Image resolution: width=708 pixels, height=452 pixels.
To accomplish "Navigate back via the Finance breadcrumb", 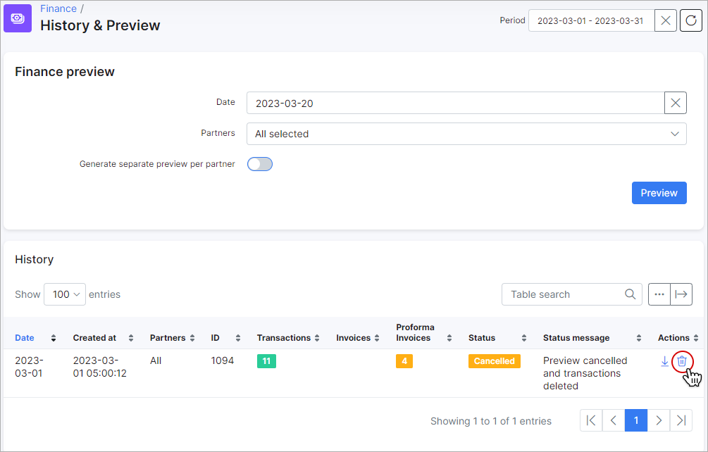I will pyautogui.click(x=58, y=8).
